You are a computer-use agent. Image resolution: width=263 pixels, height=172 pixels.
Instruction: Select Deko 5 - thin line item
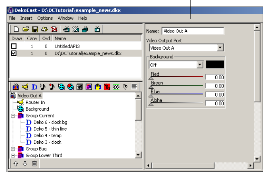[50, 129]
